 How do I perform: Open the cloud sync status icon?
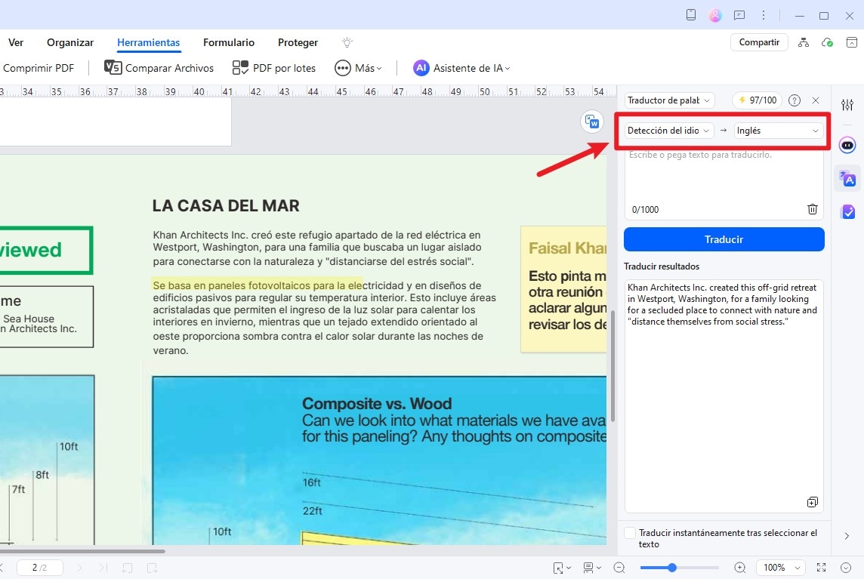827,42
